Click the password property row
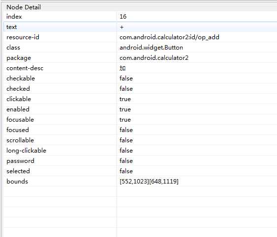 (140, 161)
